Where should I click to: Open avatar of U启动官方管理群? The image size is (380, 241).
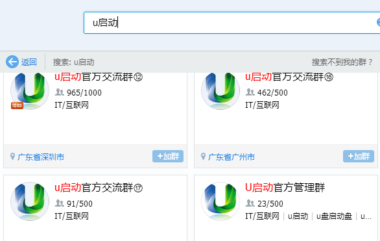click(x=220, y=201)
